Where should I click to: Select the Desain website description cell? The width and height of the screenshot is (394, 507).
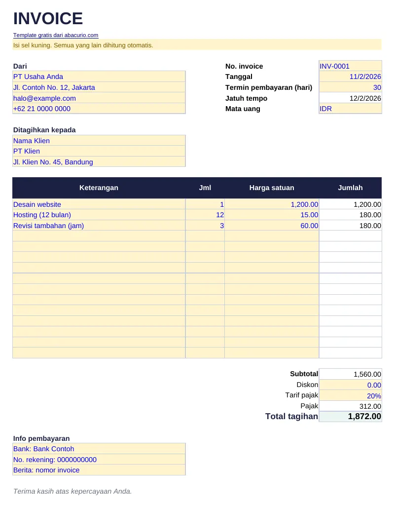point(99,204)
